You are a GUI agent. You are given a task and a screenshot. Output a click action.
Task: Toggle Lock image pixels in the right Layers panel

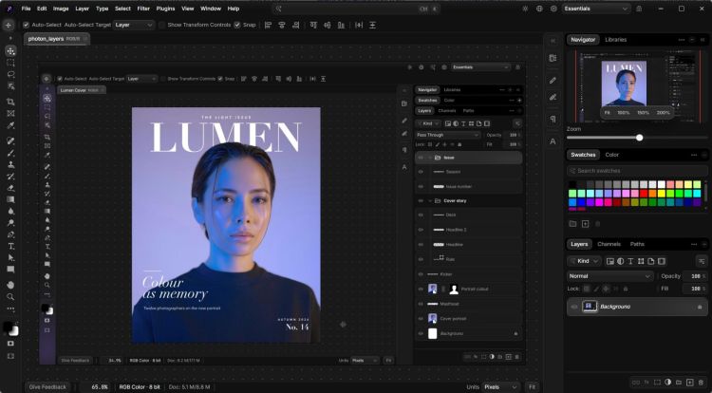(x=596, y=289)
